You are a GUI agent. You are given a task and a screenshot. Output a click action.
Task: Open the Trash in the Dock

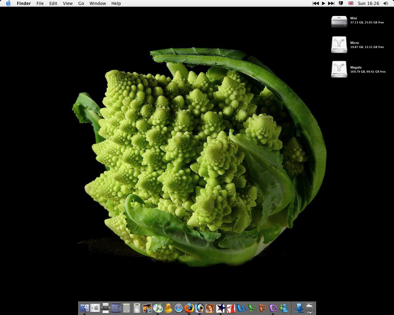pos(309,308)
